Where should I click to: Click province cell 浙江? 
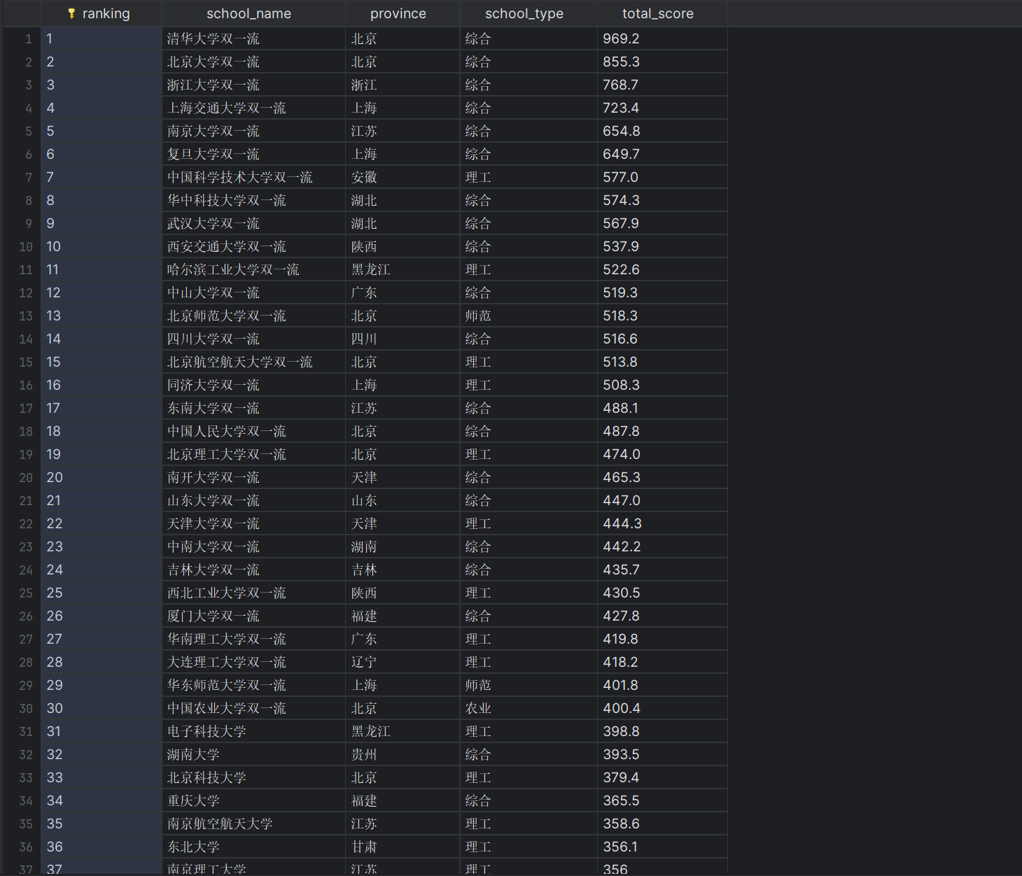click(402, 85)
